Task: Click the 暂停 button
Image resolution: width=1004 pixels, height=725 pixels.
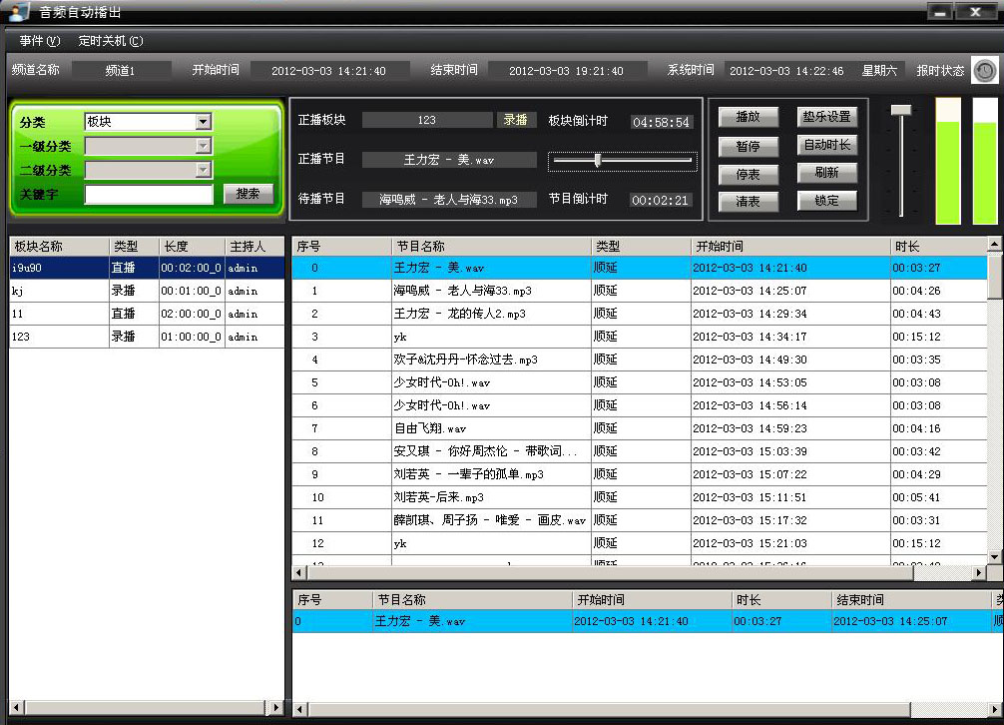Action: coord(748,147)
